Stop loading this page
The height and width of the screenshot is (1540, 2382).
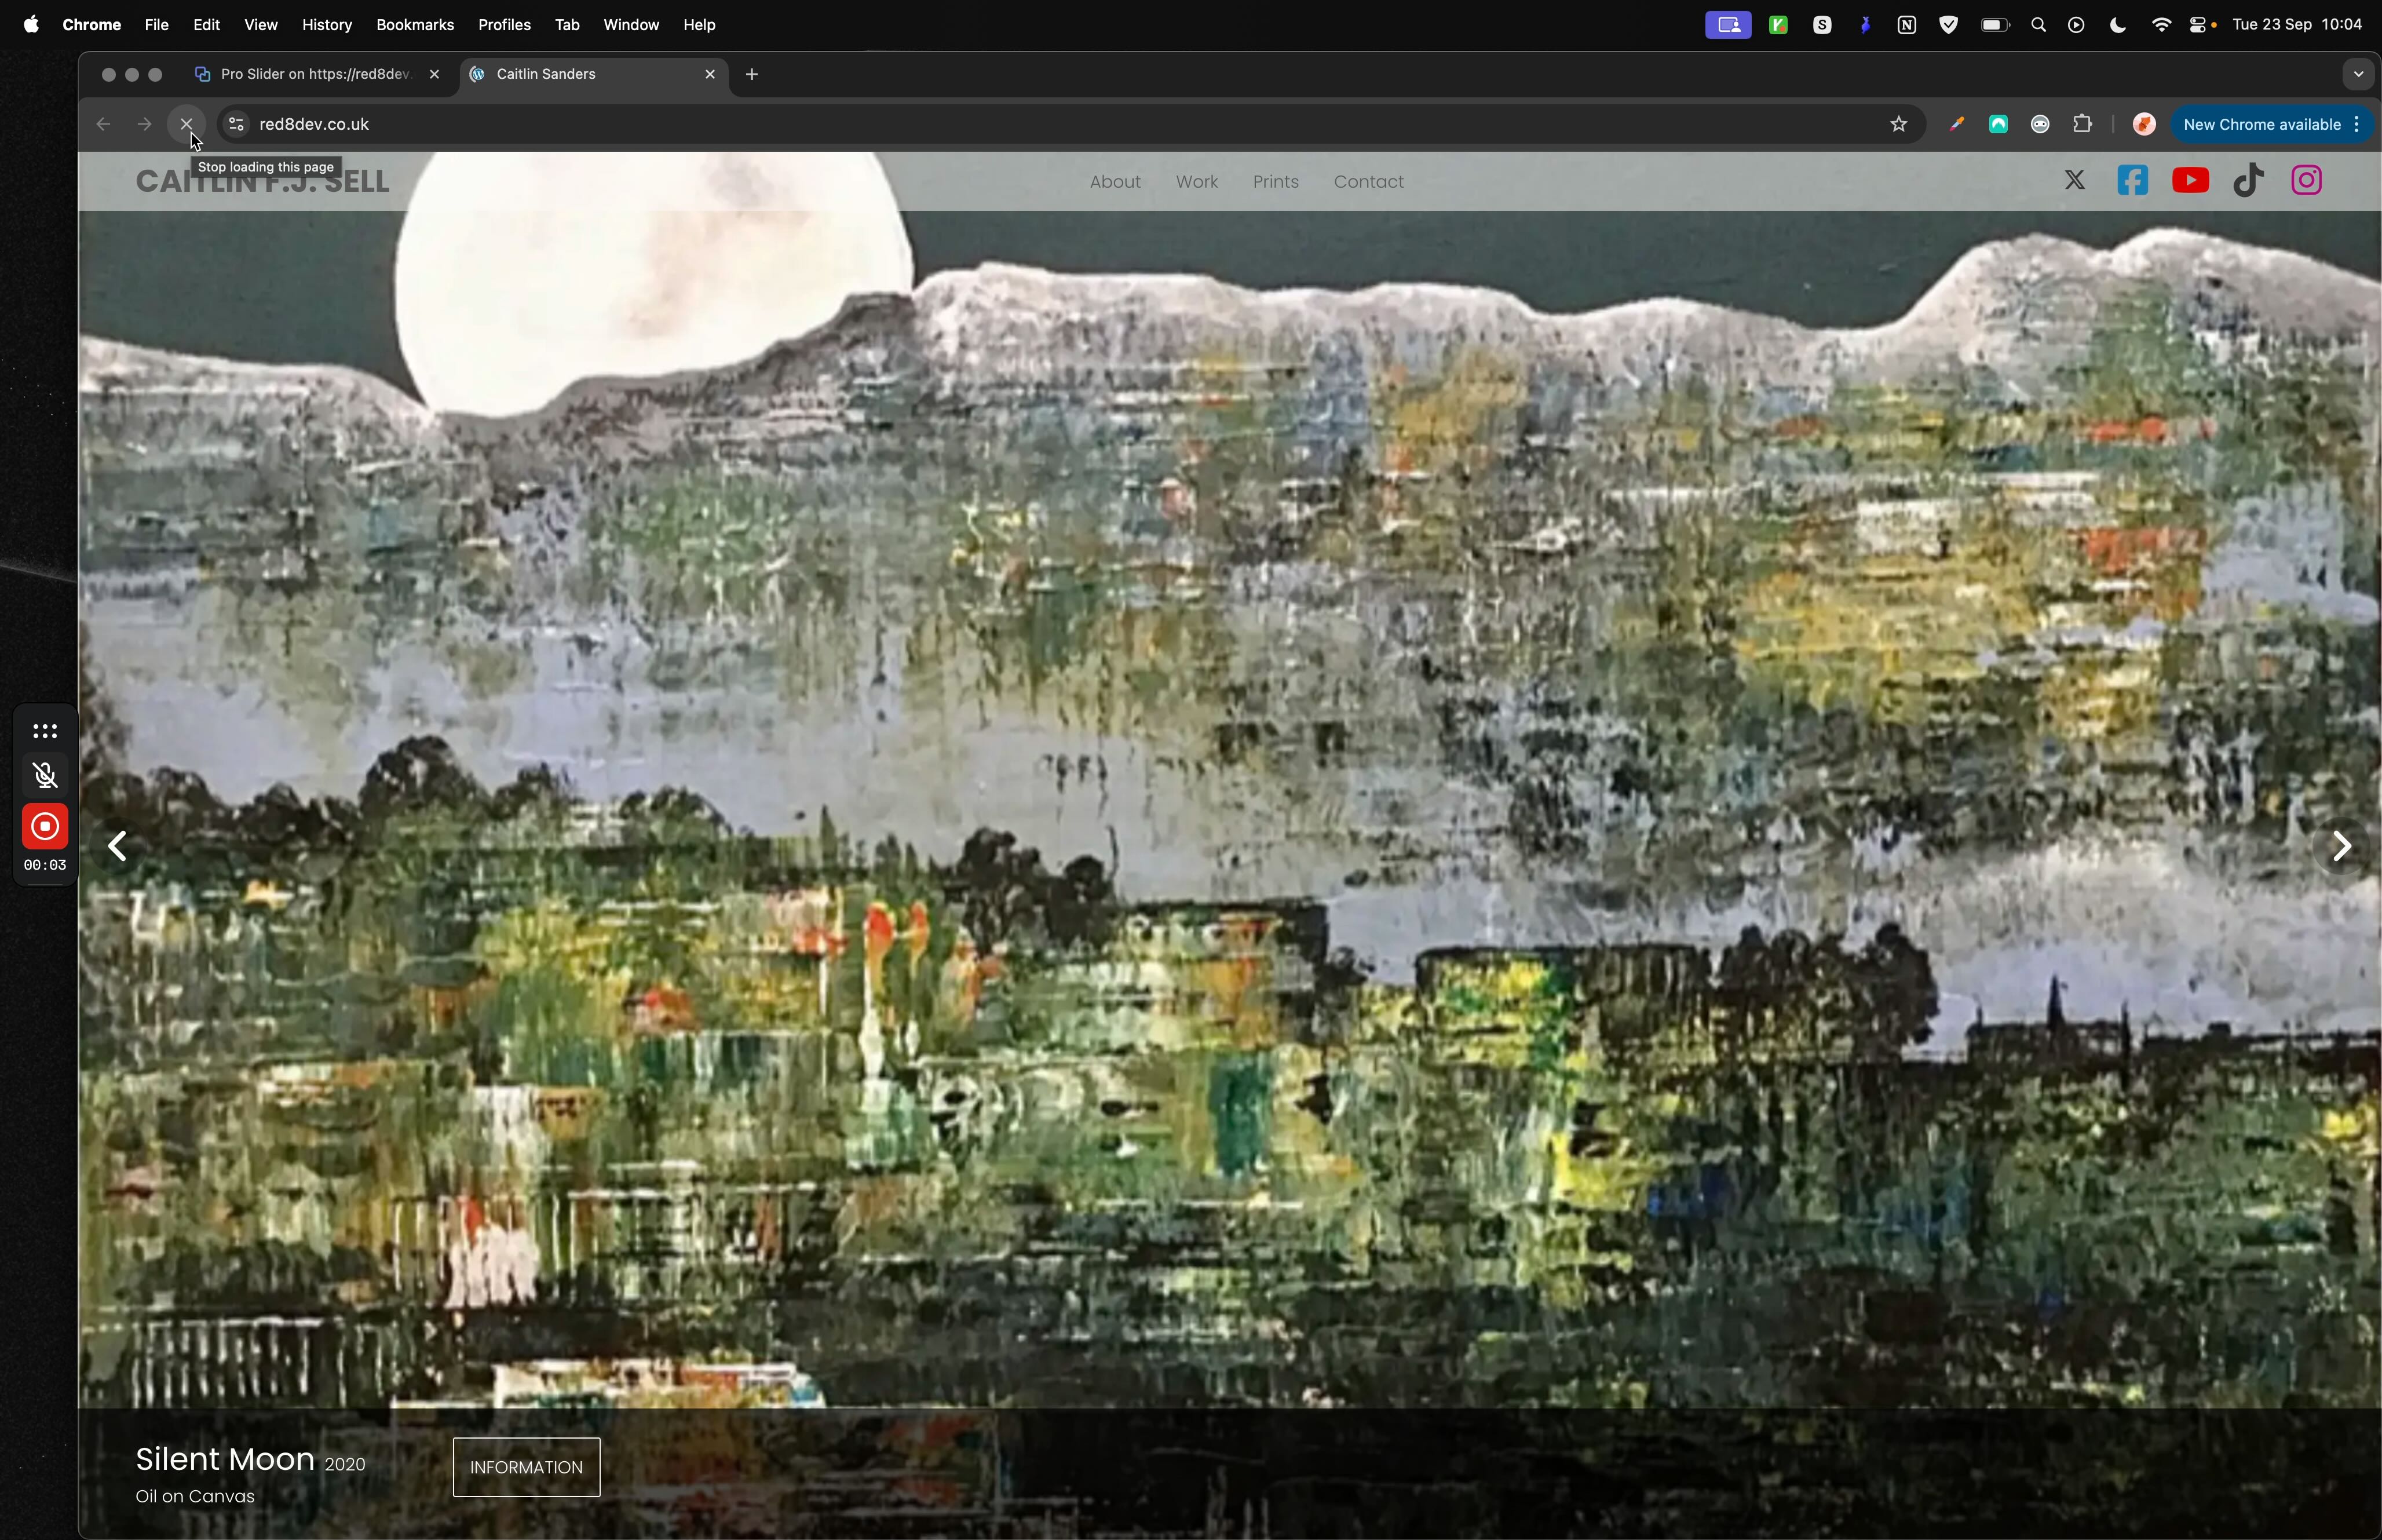tap(187, 124)
